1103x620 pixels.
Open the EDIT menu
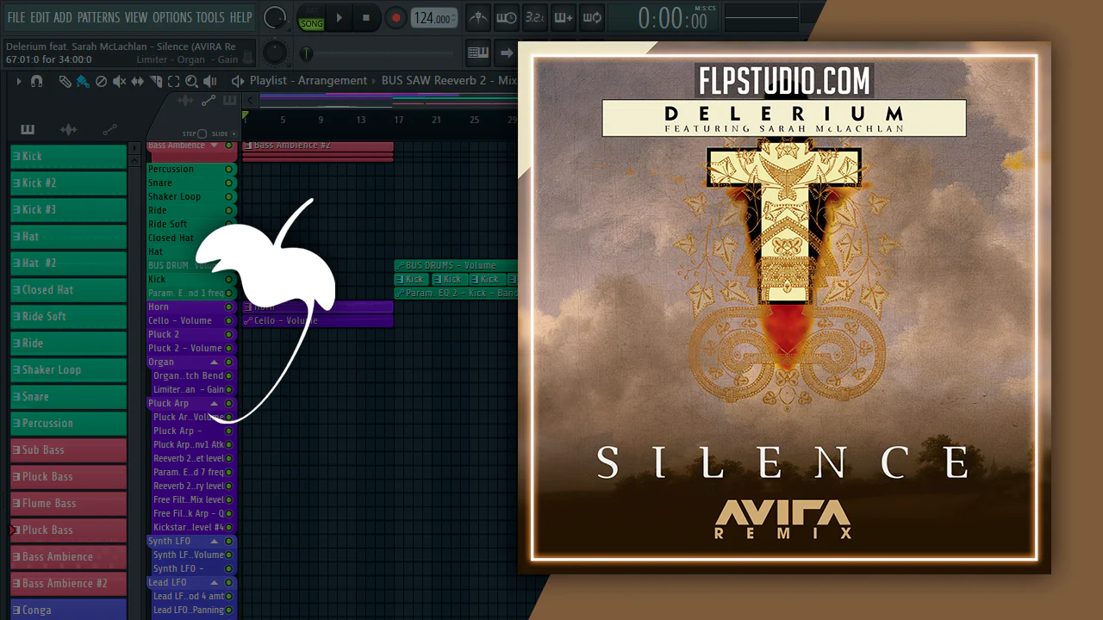[x=40, y=17]
